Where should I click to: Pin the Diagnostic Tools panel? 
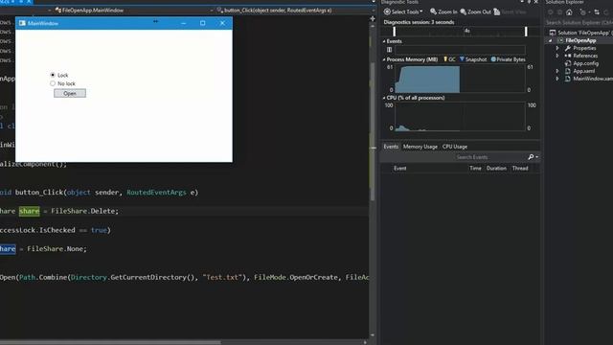529,2
